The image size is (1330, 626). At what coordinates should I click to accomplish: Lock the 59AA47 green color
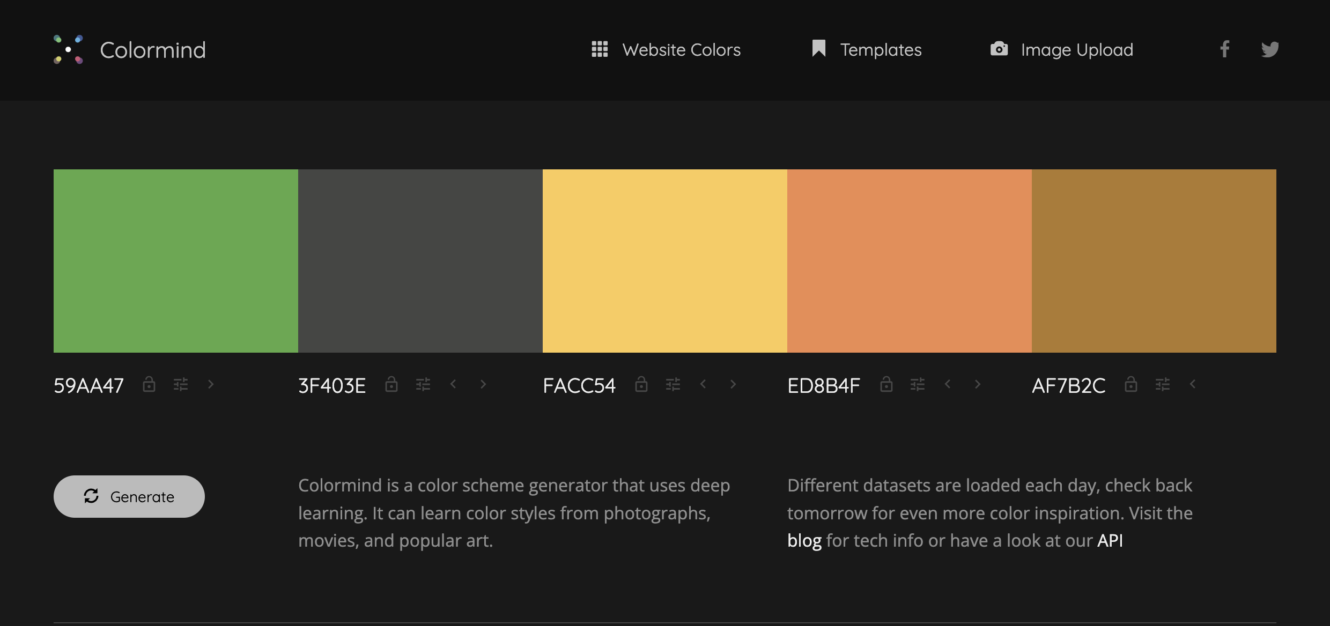tap(149, 384)
